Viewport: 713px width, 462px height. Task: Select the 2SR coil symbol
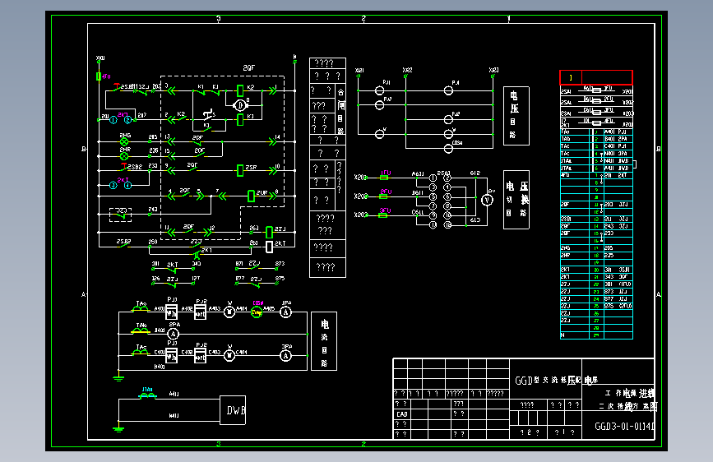[x=240, y=170]
